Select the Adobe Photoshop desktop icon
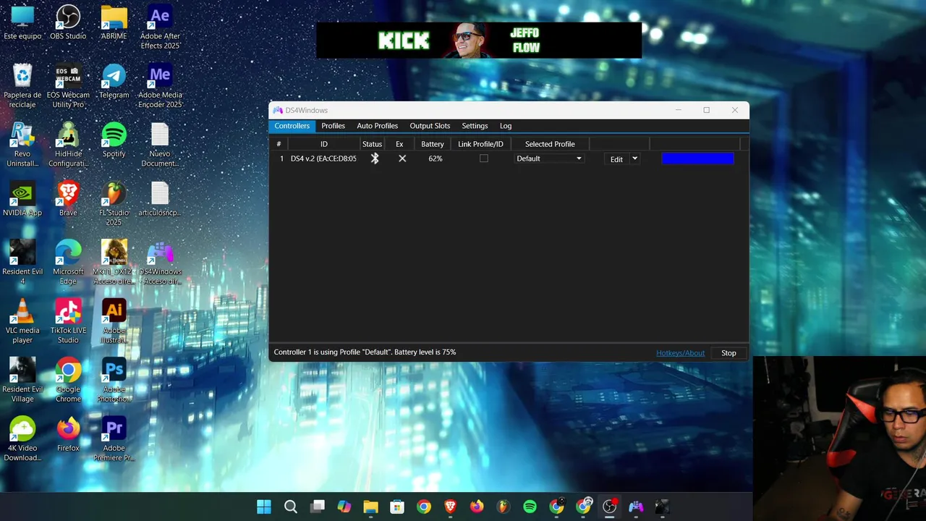This screenshot has height=521, width=926. (x=114, y=380)
